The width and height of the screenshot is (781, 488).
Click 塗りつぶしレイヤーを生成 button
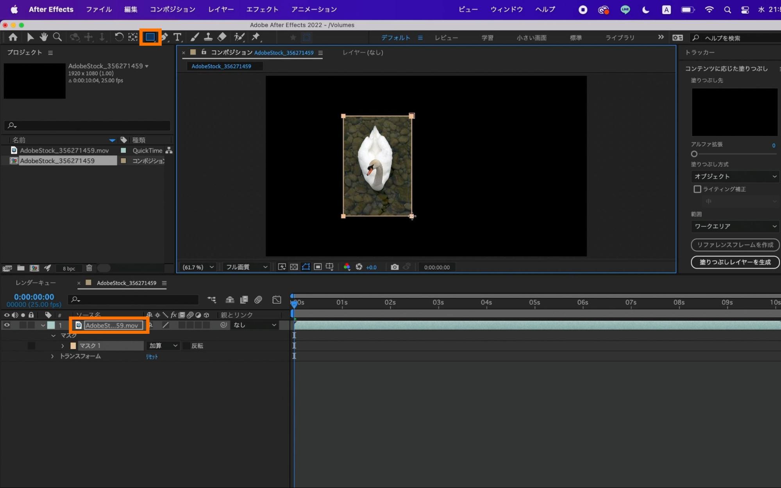click(735, 262)
